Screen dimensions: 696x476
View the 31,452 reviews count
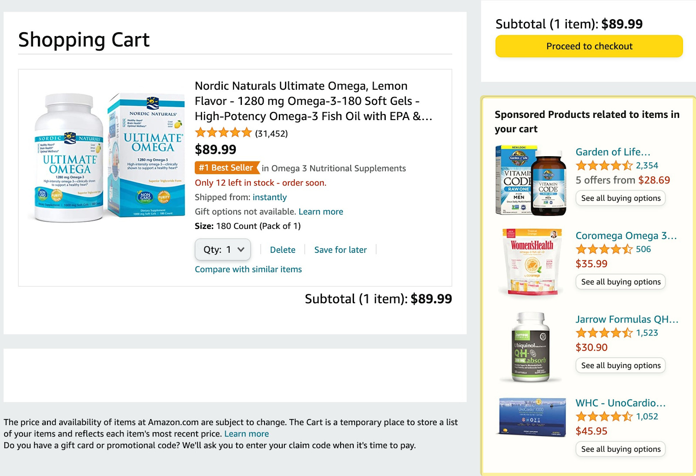(271, 134)
